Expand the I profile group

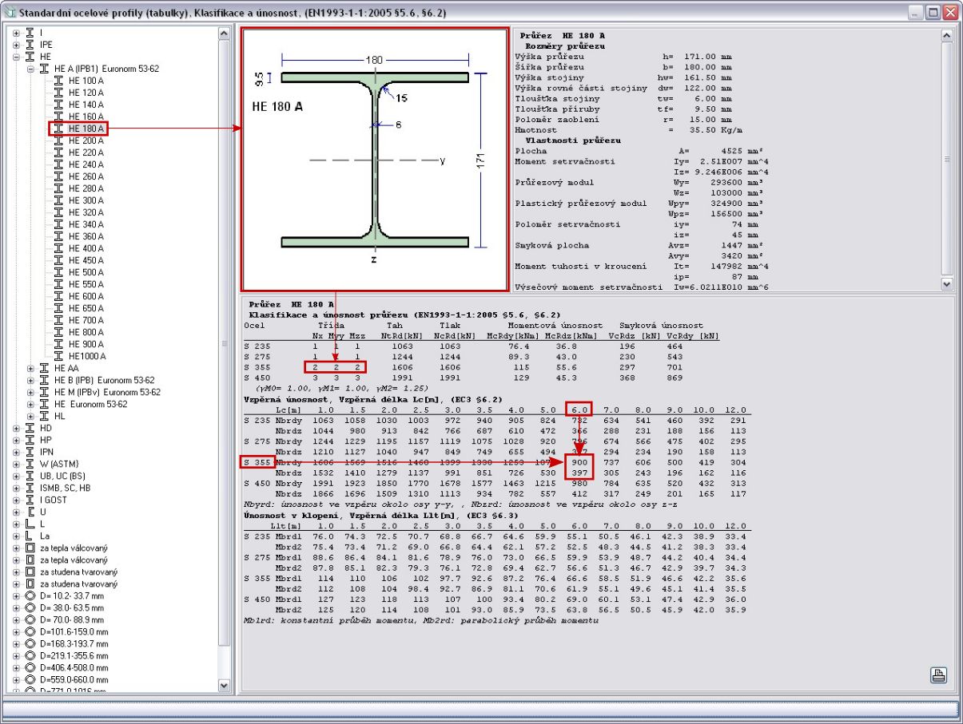(x=17, y=33)
